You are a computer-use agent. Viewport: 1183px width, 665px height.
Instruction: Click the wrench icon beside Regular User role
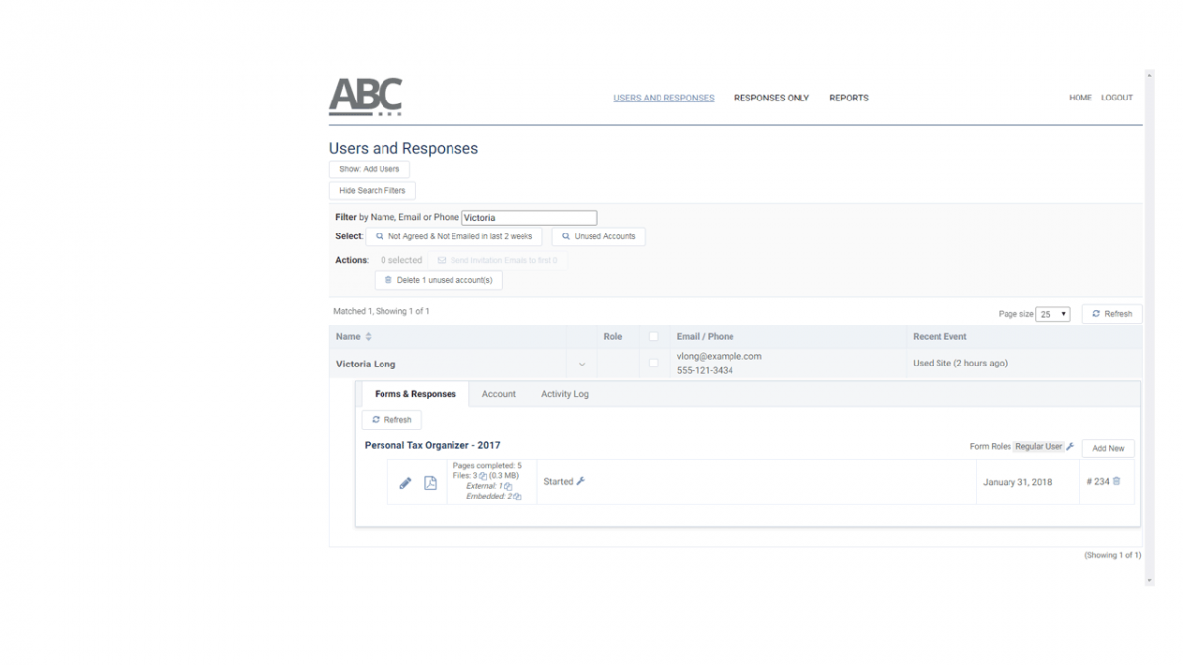[x=1070, y=447]
